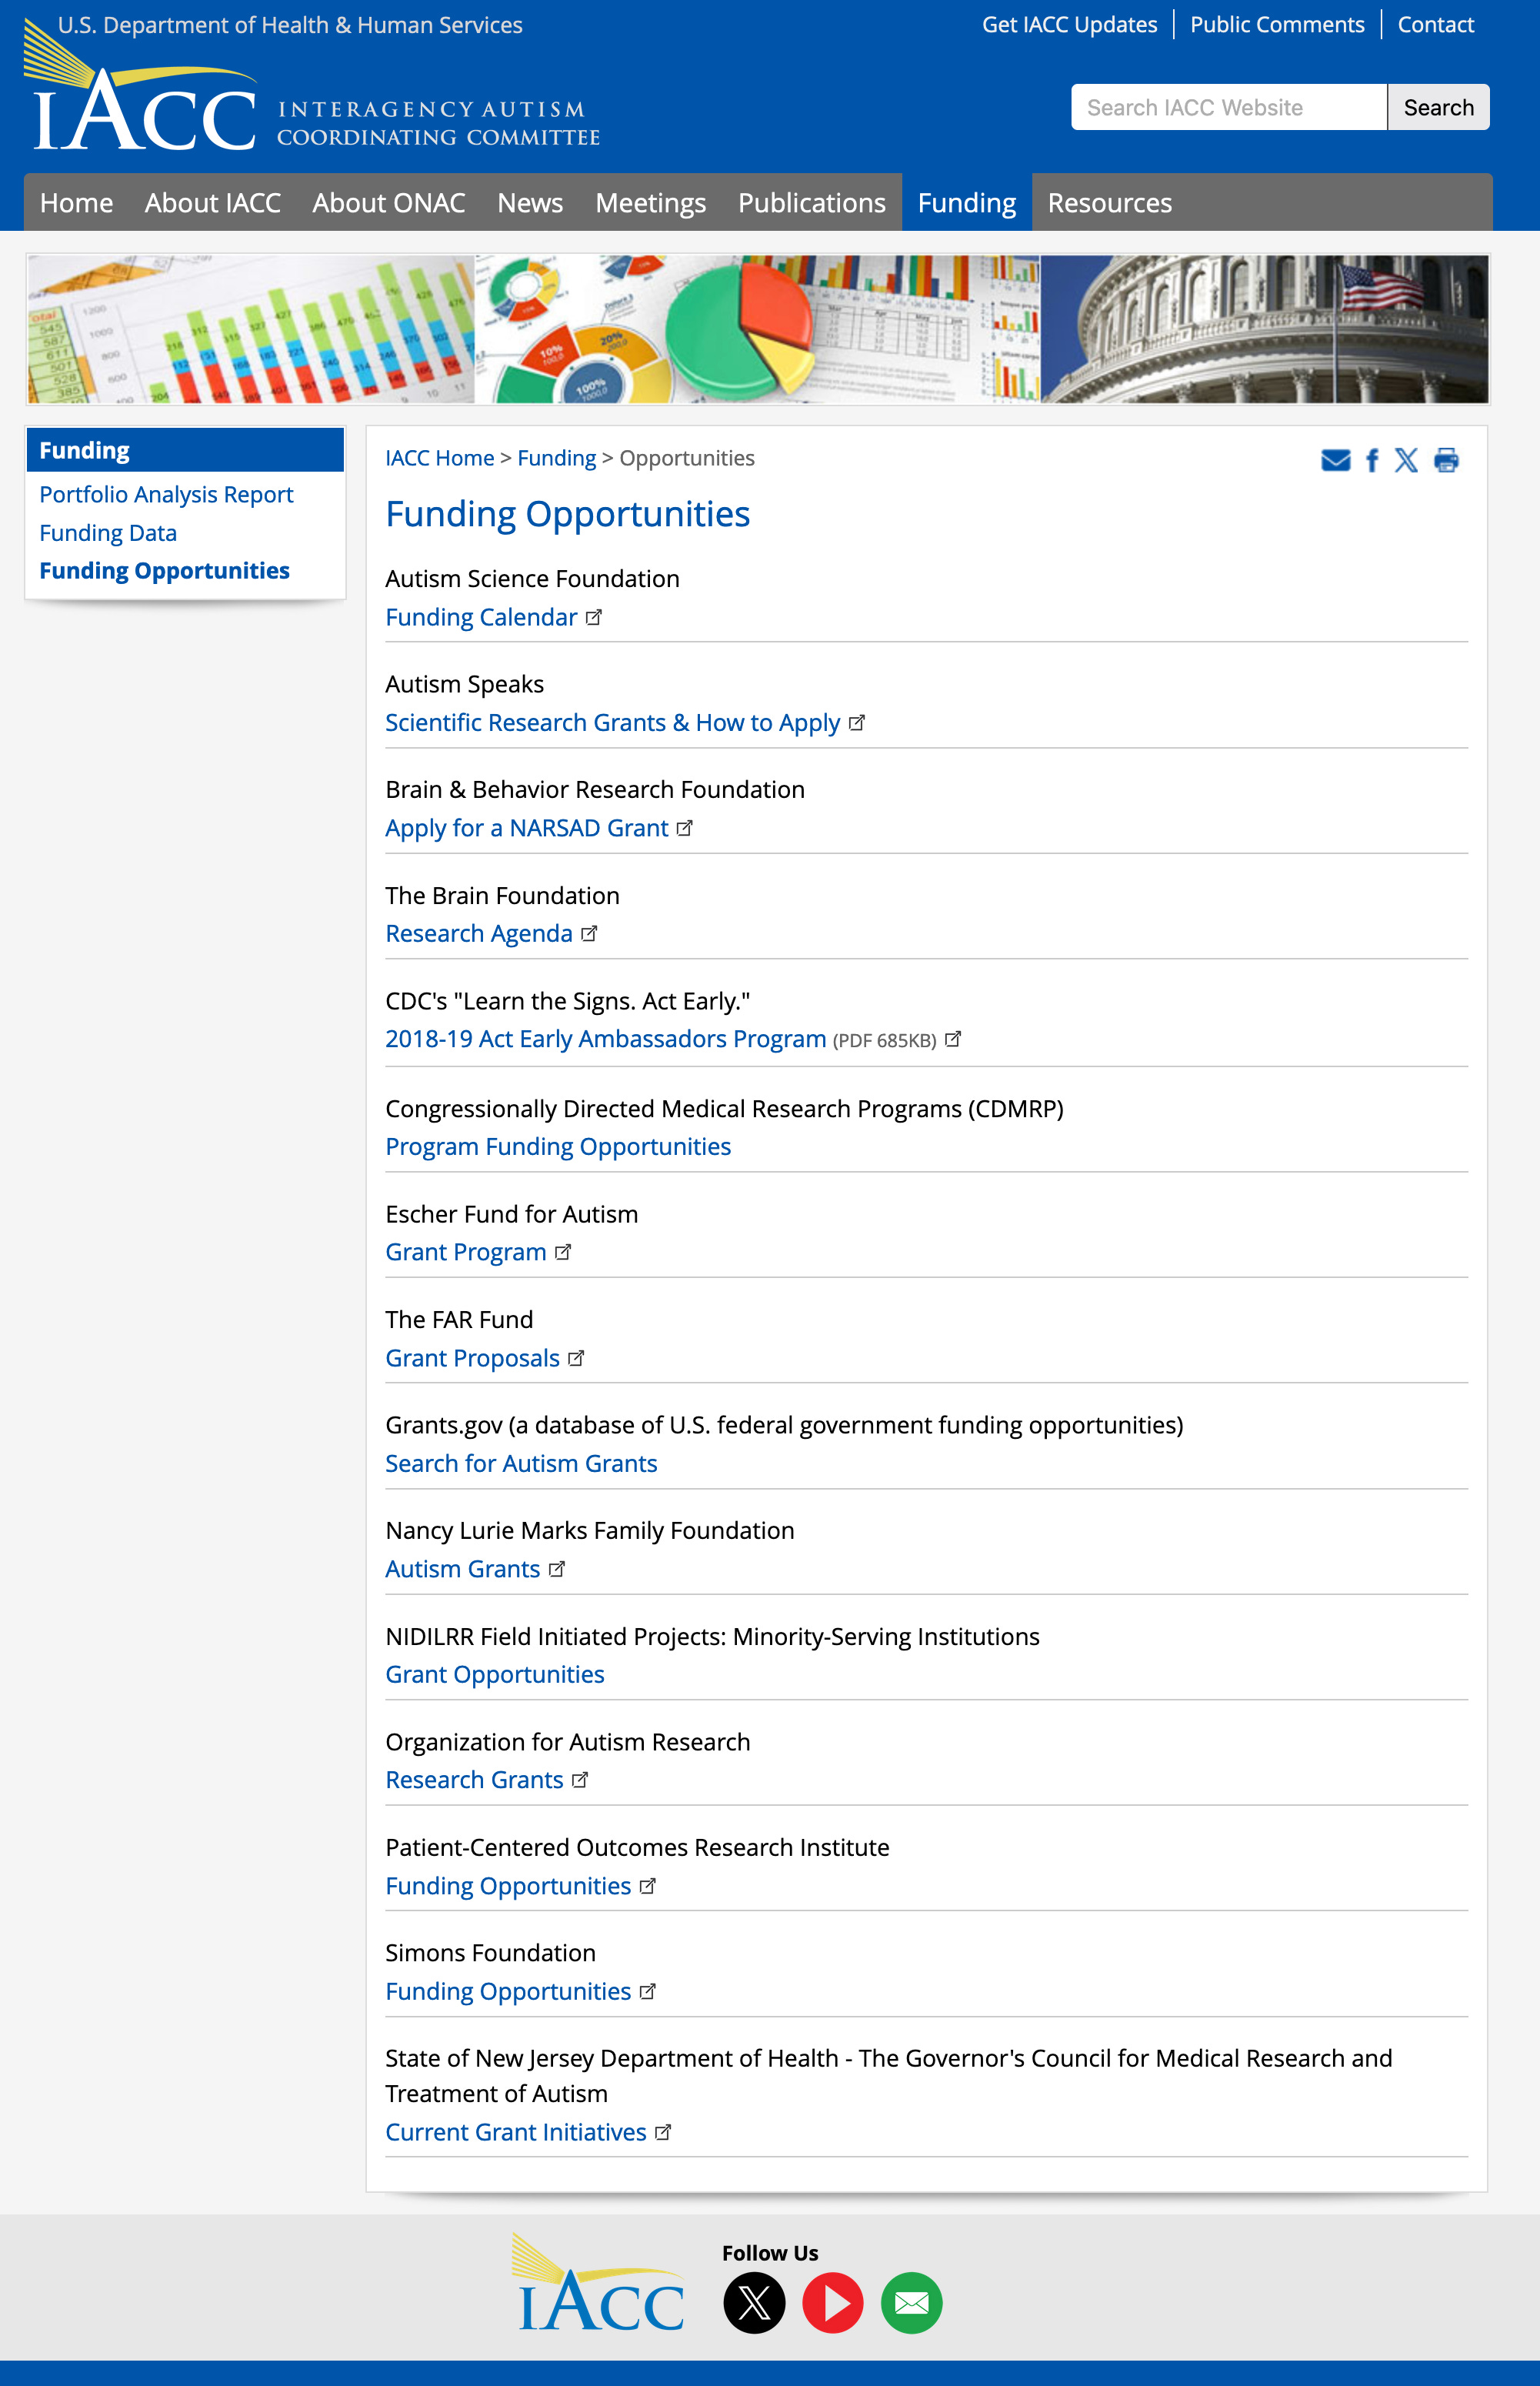This screenshot has height=2386, width=1540.
Task: Click the Funding Opportunities page heading
Action: (x=568, y=514)
